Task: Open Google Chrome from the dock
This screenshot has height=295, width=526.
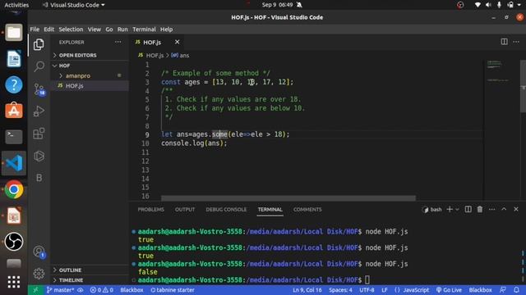Action: click(14, 189)
